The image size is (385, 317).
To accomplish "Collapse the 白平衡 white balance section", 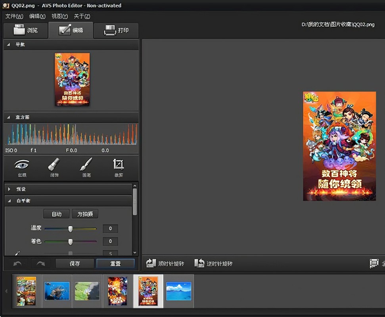I will point(10,201).
